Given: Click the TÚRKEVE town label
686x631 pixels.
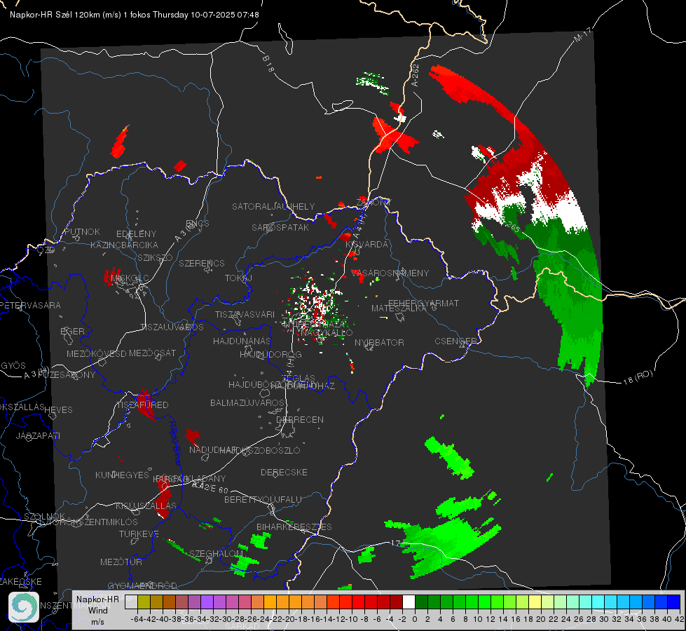Looking at the screenshot, I should pyautogui.click(x=139, y=534).
